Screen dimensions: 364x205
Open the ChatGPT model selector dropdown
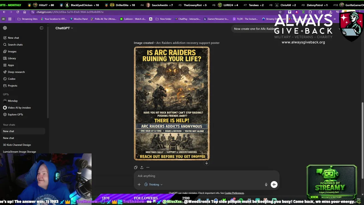[x=64, y=28]
